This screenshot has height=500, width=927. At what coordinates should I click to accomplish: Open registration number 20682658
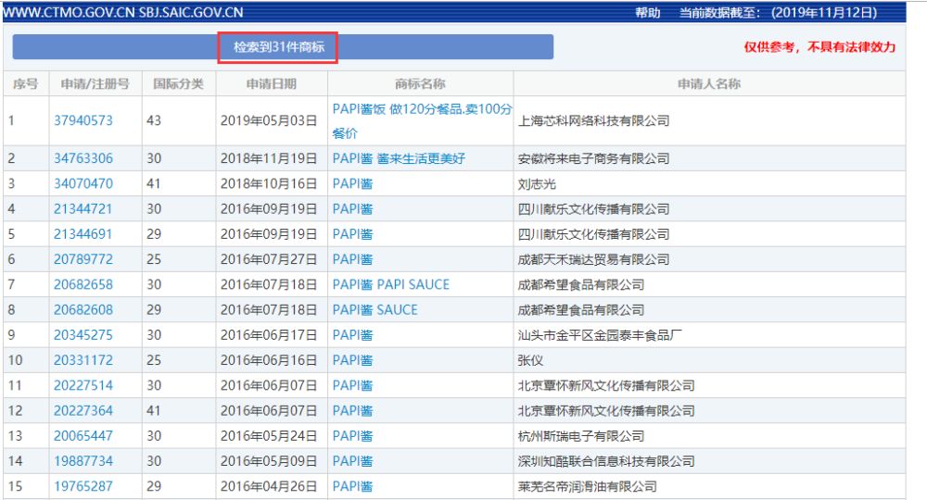(83, 284)
